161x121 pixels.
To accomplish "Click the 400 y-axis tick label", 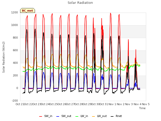I will [x=15, y=63].
